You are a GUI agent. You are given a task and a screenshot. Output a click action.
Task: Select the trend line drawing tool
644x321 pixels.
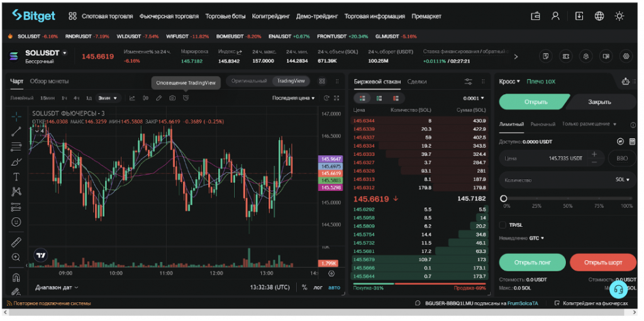tap(16, 131)
